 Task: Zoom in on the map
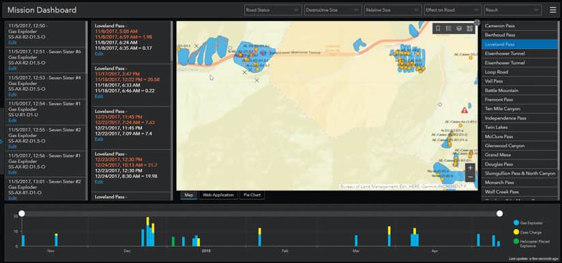tap(470, 168)
